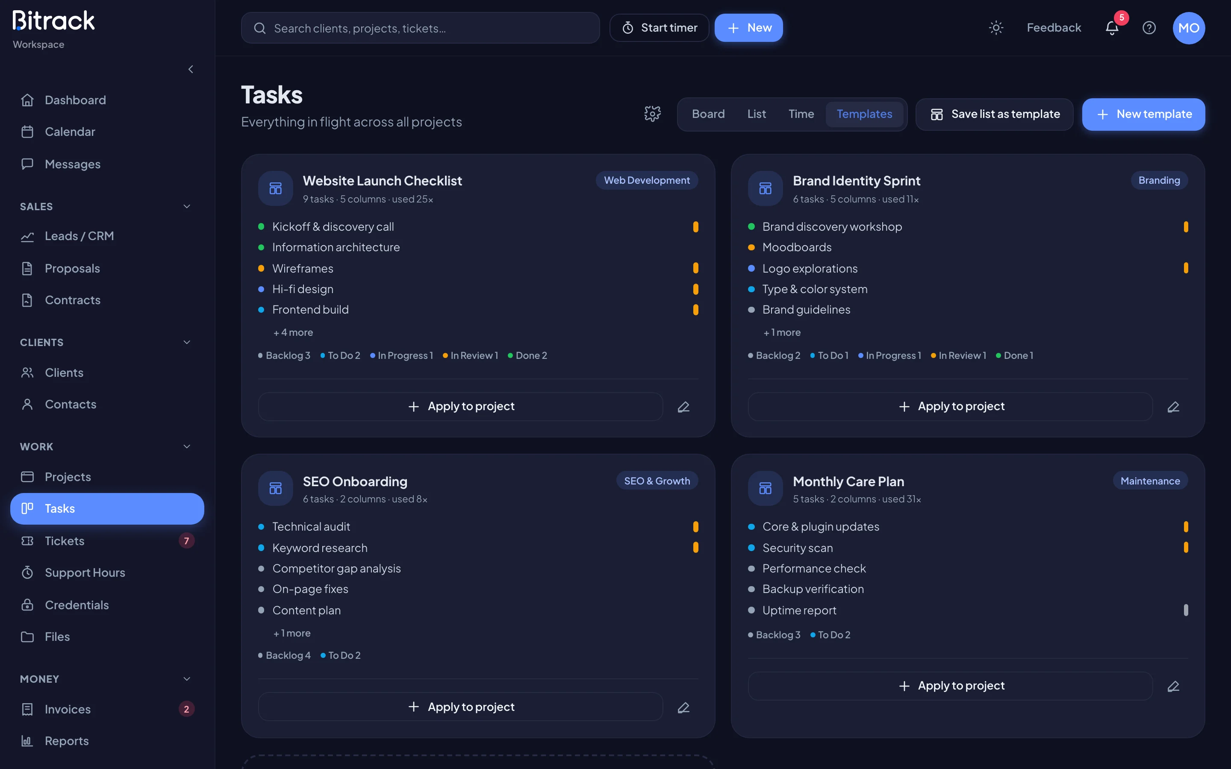Viewport: 1231px width, 769px height.
Task: Click the Leads / CRM chart icon
Action: tap(27, 236)
